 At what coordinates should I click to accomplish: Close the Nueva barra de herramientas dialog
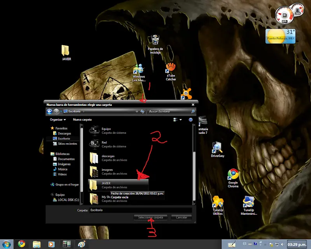(193, 105)
